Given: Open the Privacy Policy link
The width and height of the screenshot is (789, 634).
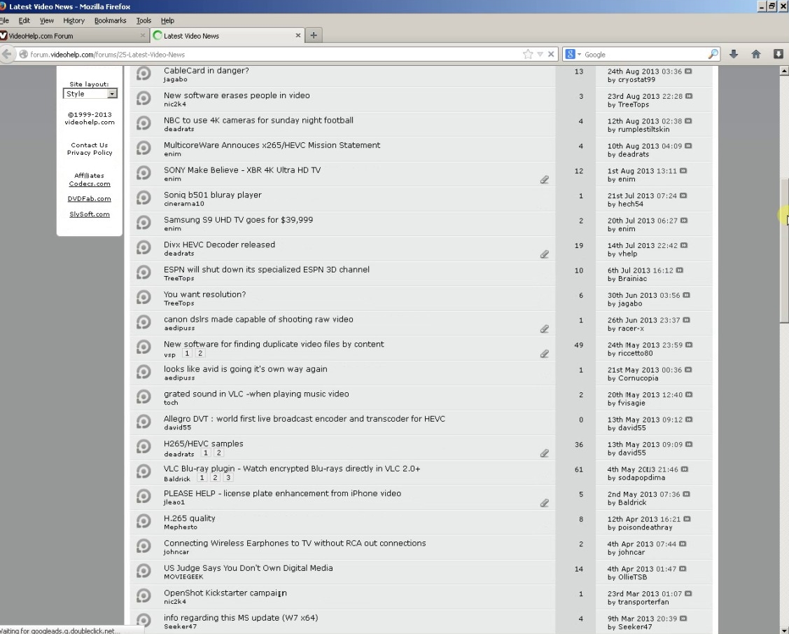Looking at the screenshot, I should pyautogui.click(x=90, y=153).
